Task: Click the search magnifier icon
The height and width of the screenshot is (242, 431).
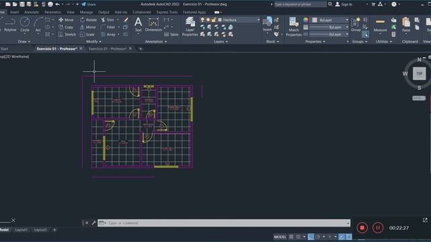Action: (x=330, y=4)
